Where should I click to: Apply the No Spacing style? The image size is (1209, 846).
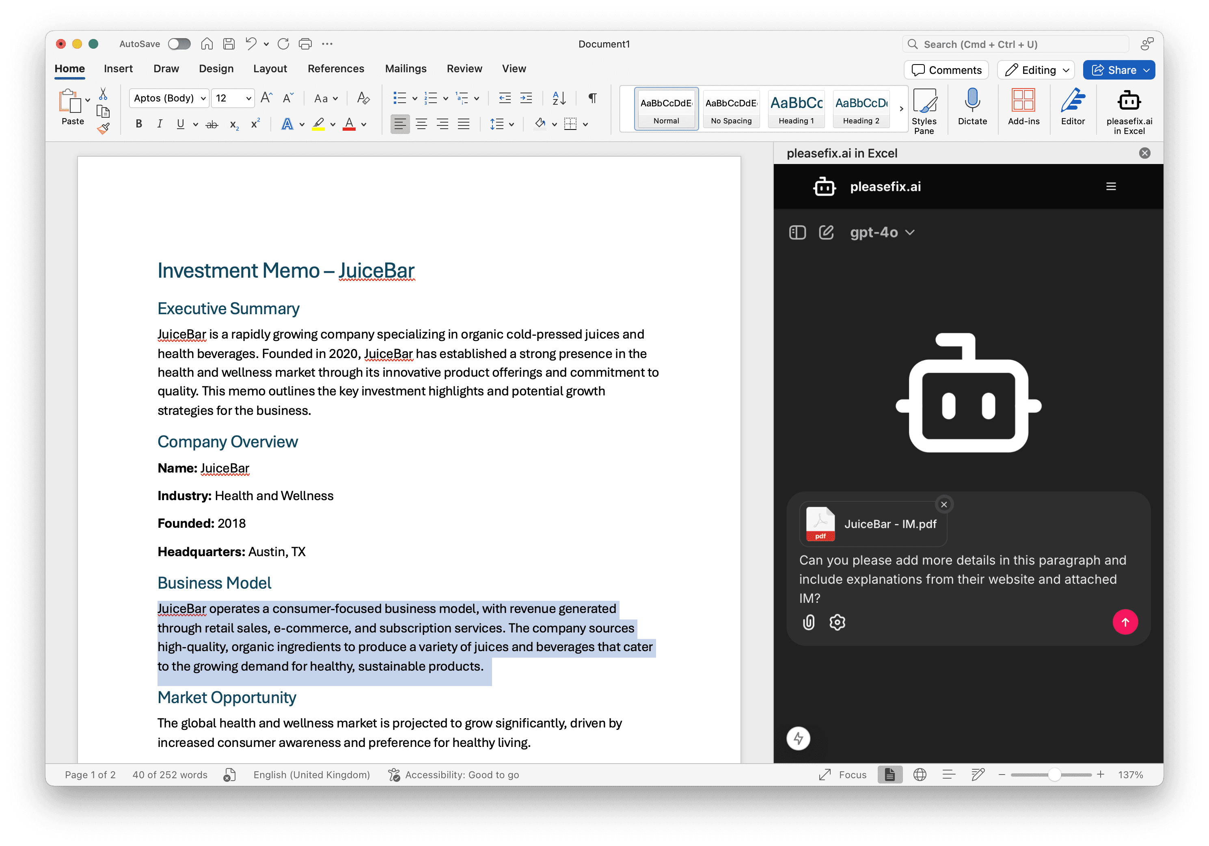point(731,109)
